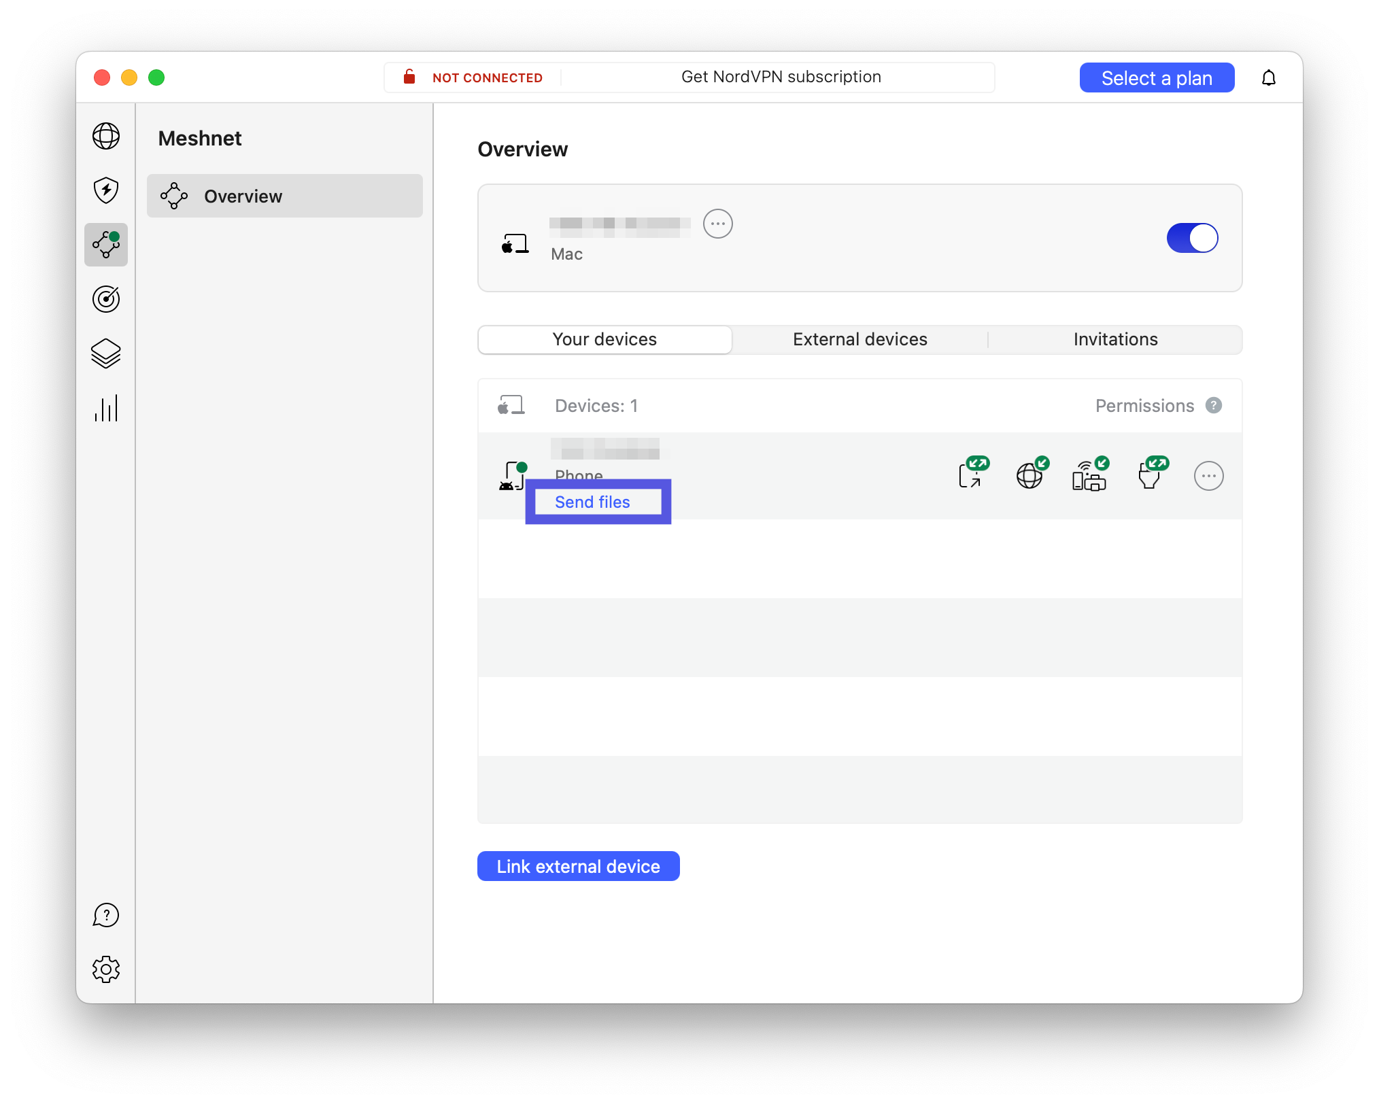Open Phone device more options button

click(1209, 476)
